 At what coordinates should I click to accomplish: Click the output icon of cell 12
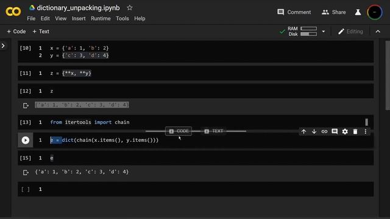tap(26, 105)
